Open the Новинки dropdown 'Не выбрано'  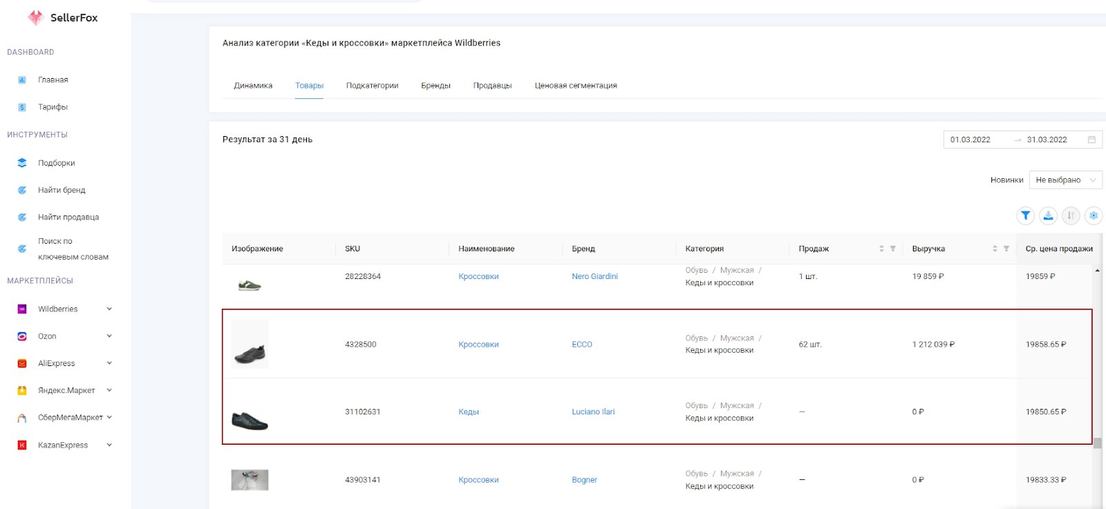tap(1065, 180)
